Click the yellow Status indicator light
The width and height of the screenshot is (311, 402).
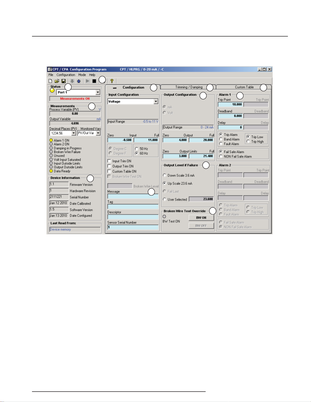click(52, 90)
